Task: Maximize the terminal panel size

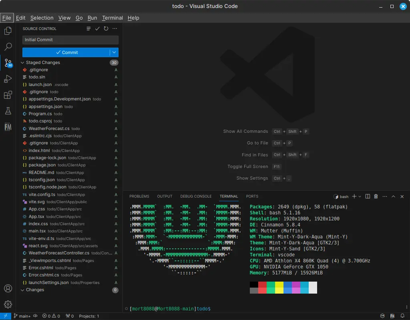Action: tap(393, 196)
